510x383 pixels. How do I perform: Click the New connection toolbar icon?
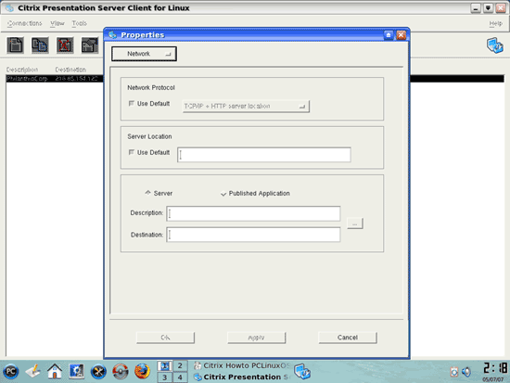tap(15, 45)
